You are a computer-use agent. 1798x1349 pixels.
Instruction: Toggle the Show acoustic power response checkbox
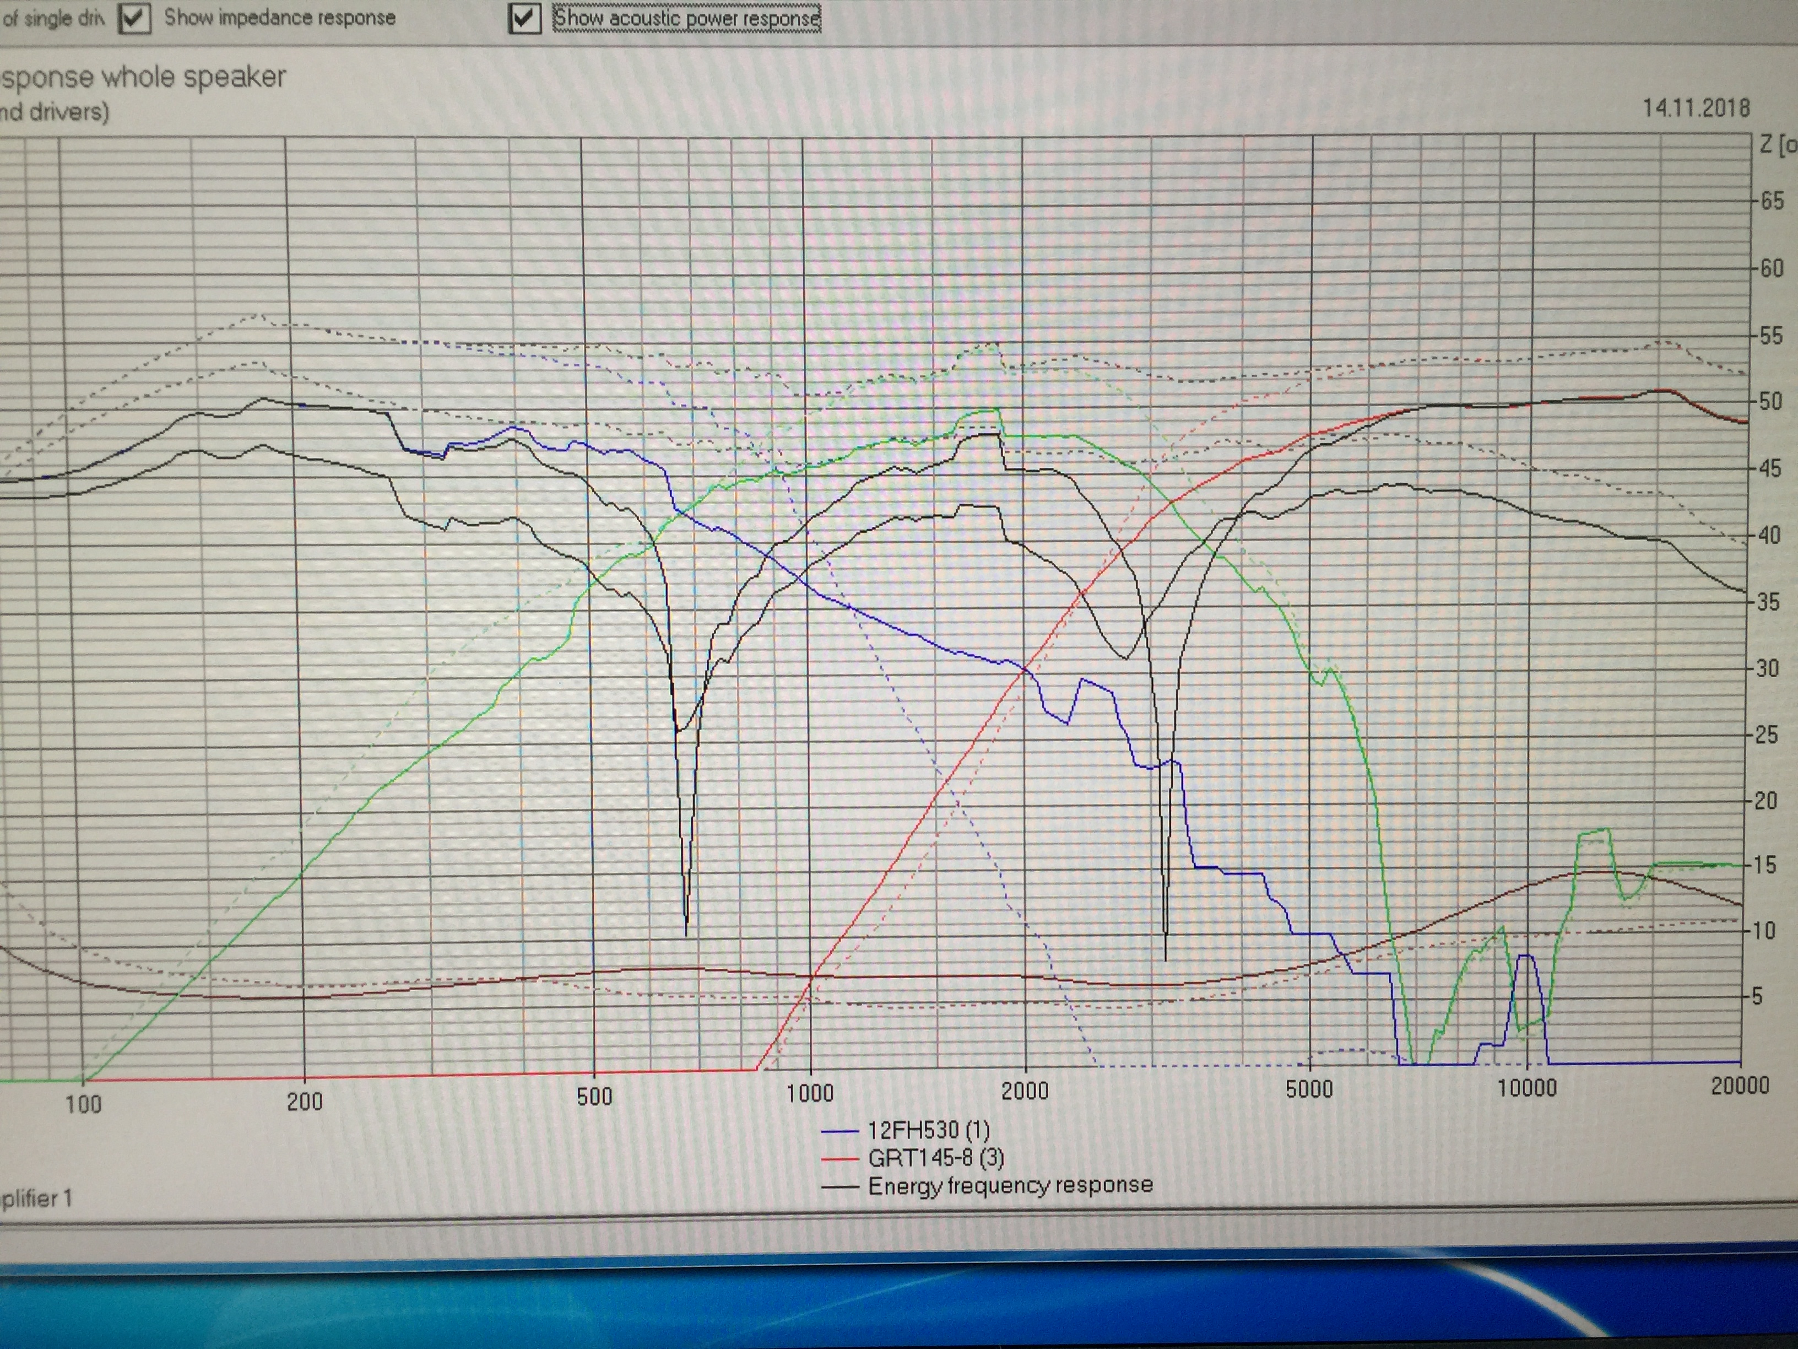tap(525, 18)
